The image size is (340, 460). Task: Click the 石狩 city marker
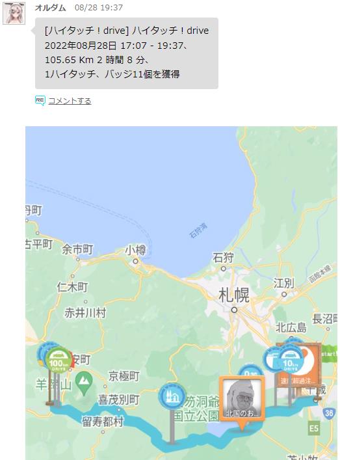(224, 269)
